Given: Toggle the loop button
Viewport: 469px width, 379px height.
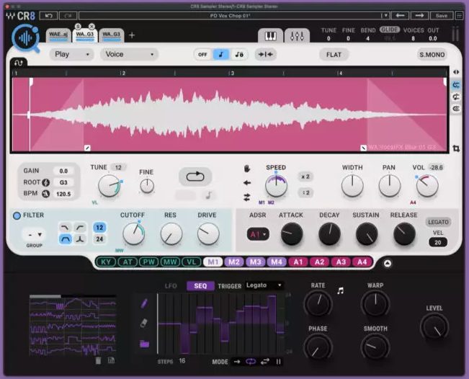Looking at the screenshot, I should (195, 177).
